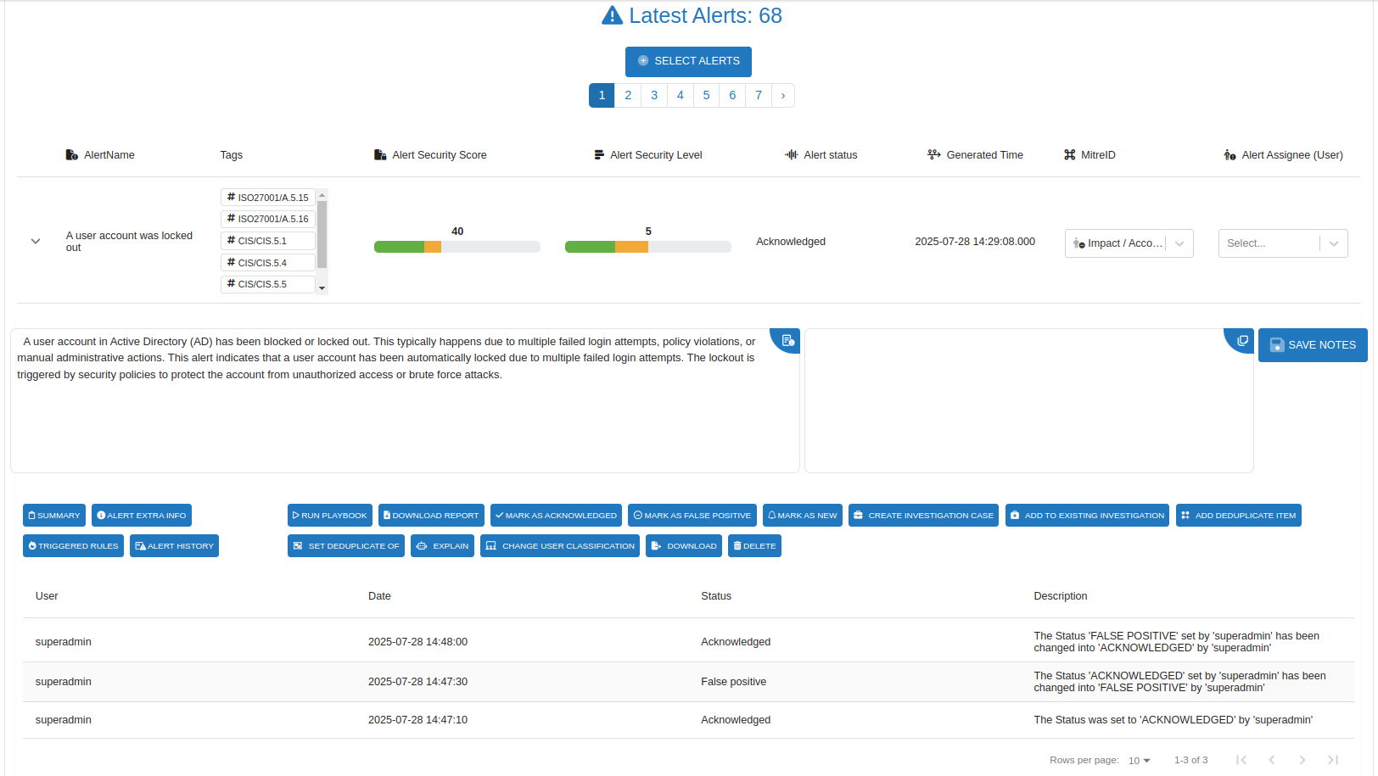Click the Explain button with printer icon
Screen dimensions: 1378x776
point(442,546)
